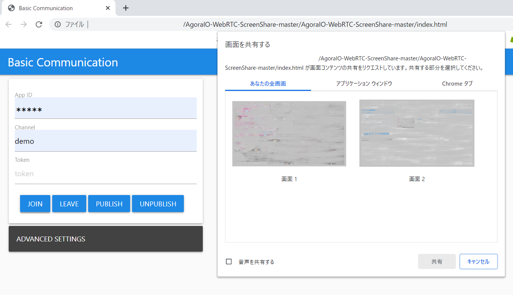The width and height of the screenshot is (513, 295).
Task: Click the Basic Communication page header text
Action: (x=63, y=62)
